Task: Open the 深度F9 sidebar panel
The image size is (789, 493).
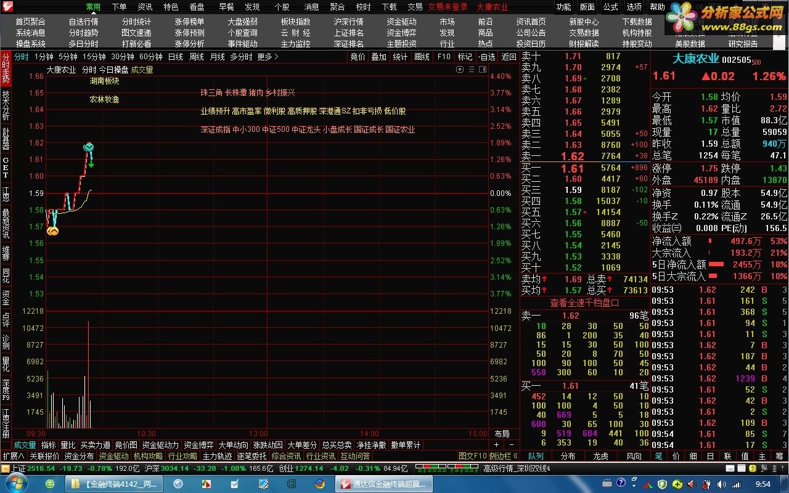Action: tap(6, 389)
